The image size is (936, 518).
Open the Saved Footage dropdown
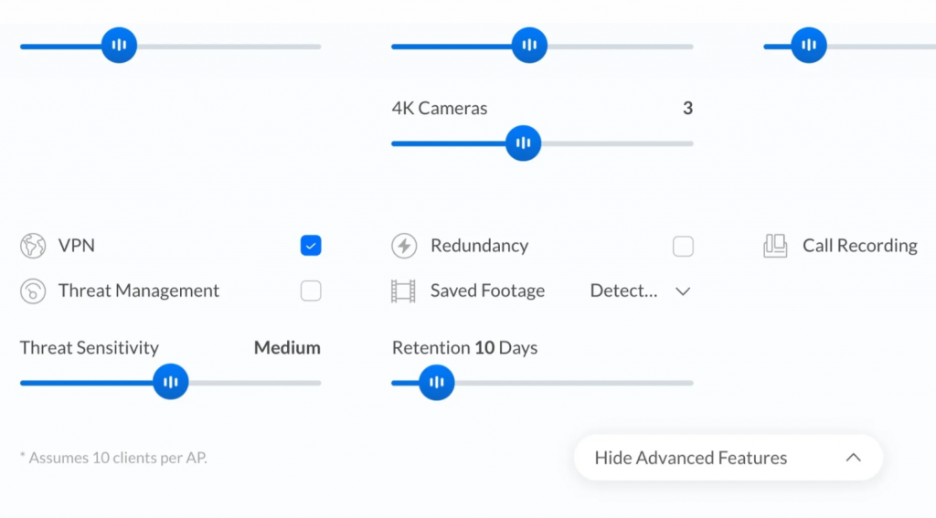(x=640, y=291)
